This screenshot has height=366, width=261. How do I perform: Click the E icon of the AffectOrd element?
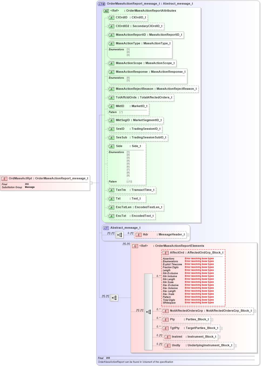[x=165, y=253]
